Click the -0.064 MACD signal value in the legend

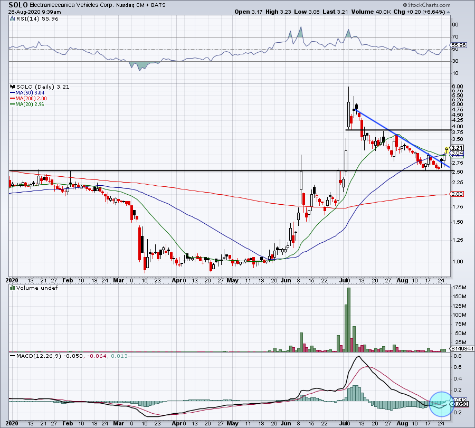[97, 356]
